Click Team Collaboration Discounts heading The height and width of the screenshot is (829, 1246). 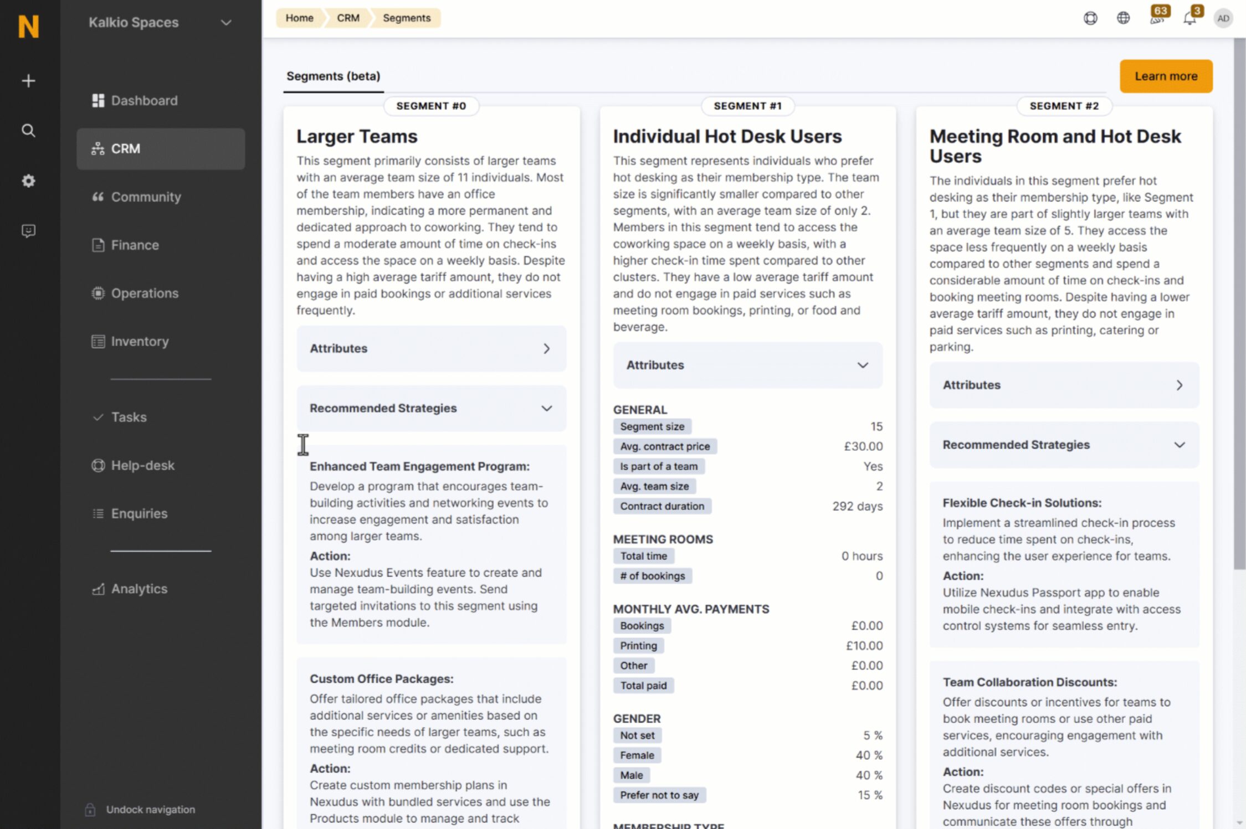[1029, 682]
